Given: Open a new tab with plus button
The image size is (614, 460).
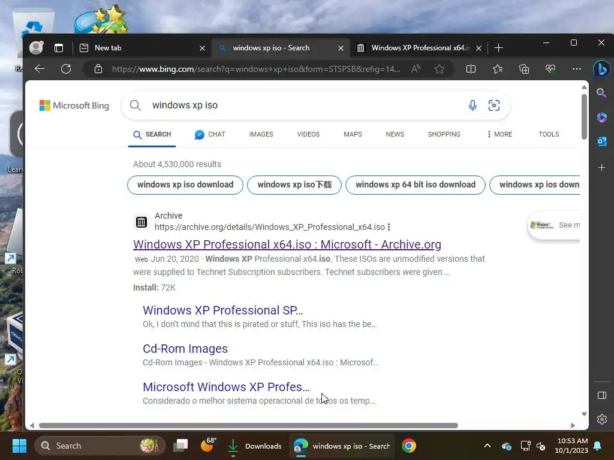Looking at the screenshot, I should click(498, 48).
